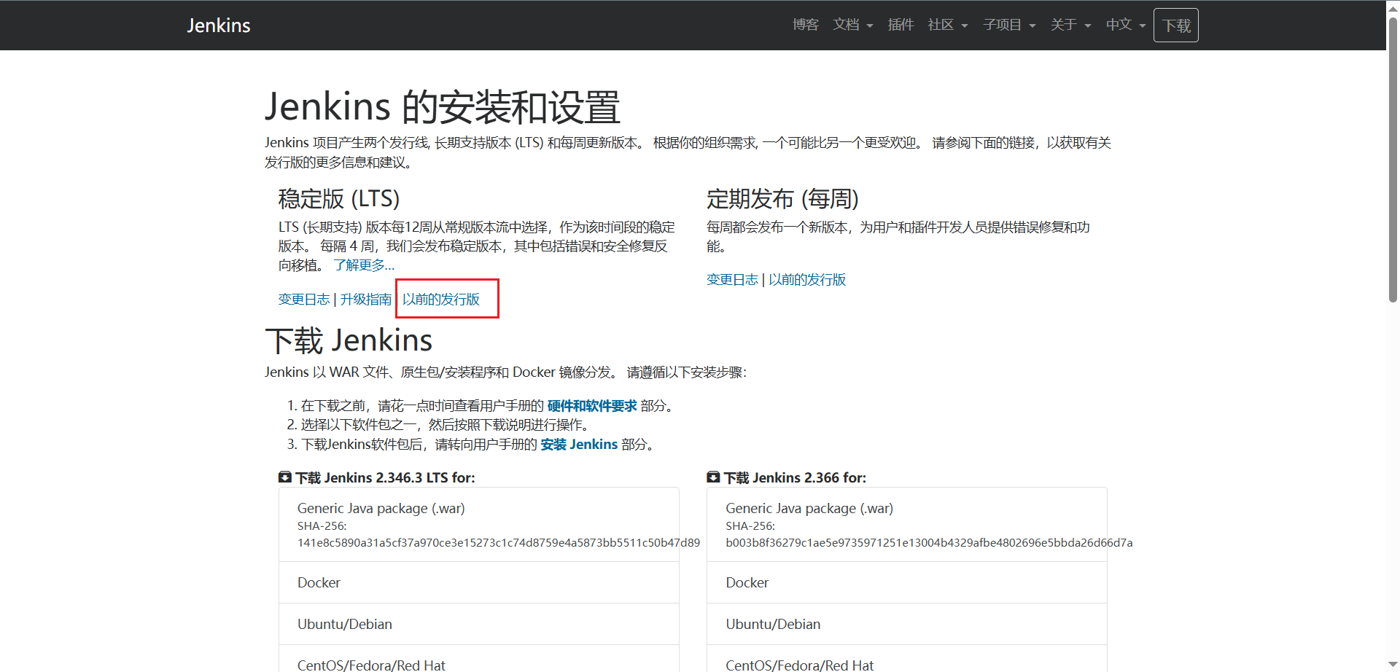Follow the 安装 Jenkins handbook link

tap(579, 445)
